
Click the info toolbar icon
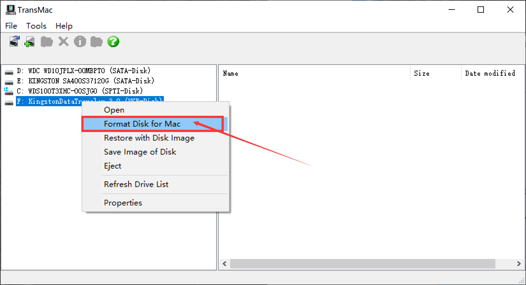pos(80,41)
